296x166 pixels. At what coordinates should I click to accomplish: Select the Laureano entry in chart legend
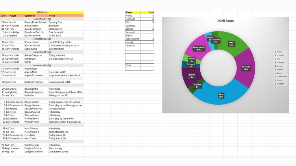(280, 84)
